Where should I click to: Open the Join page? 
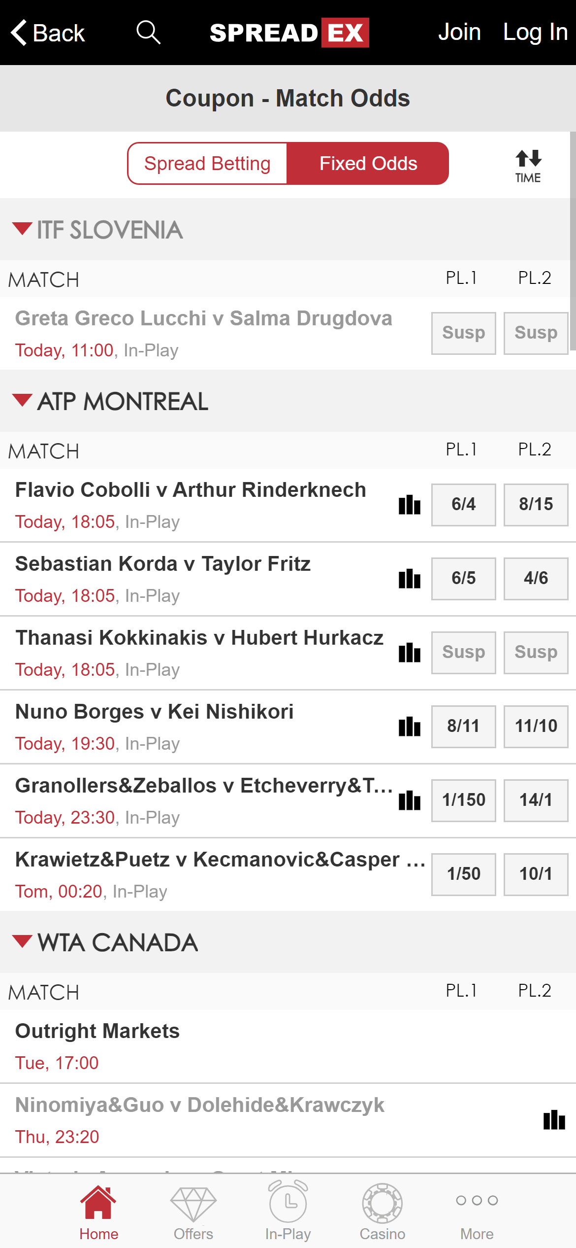tap(460, 32)
